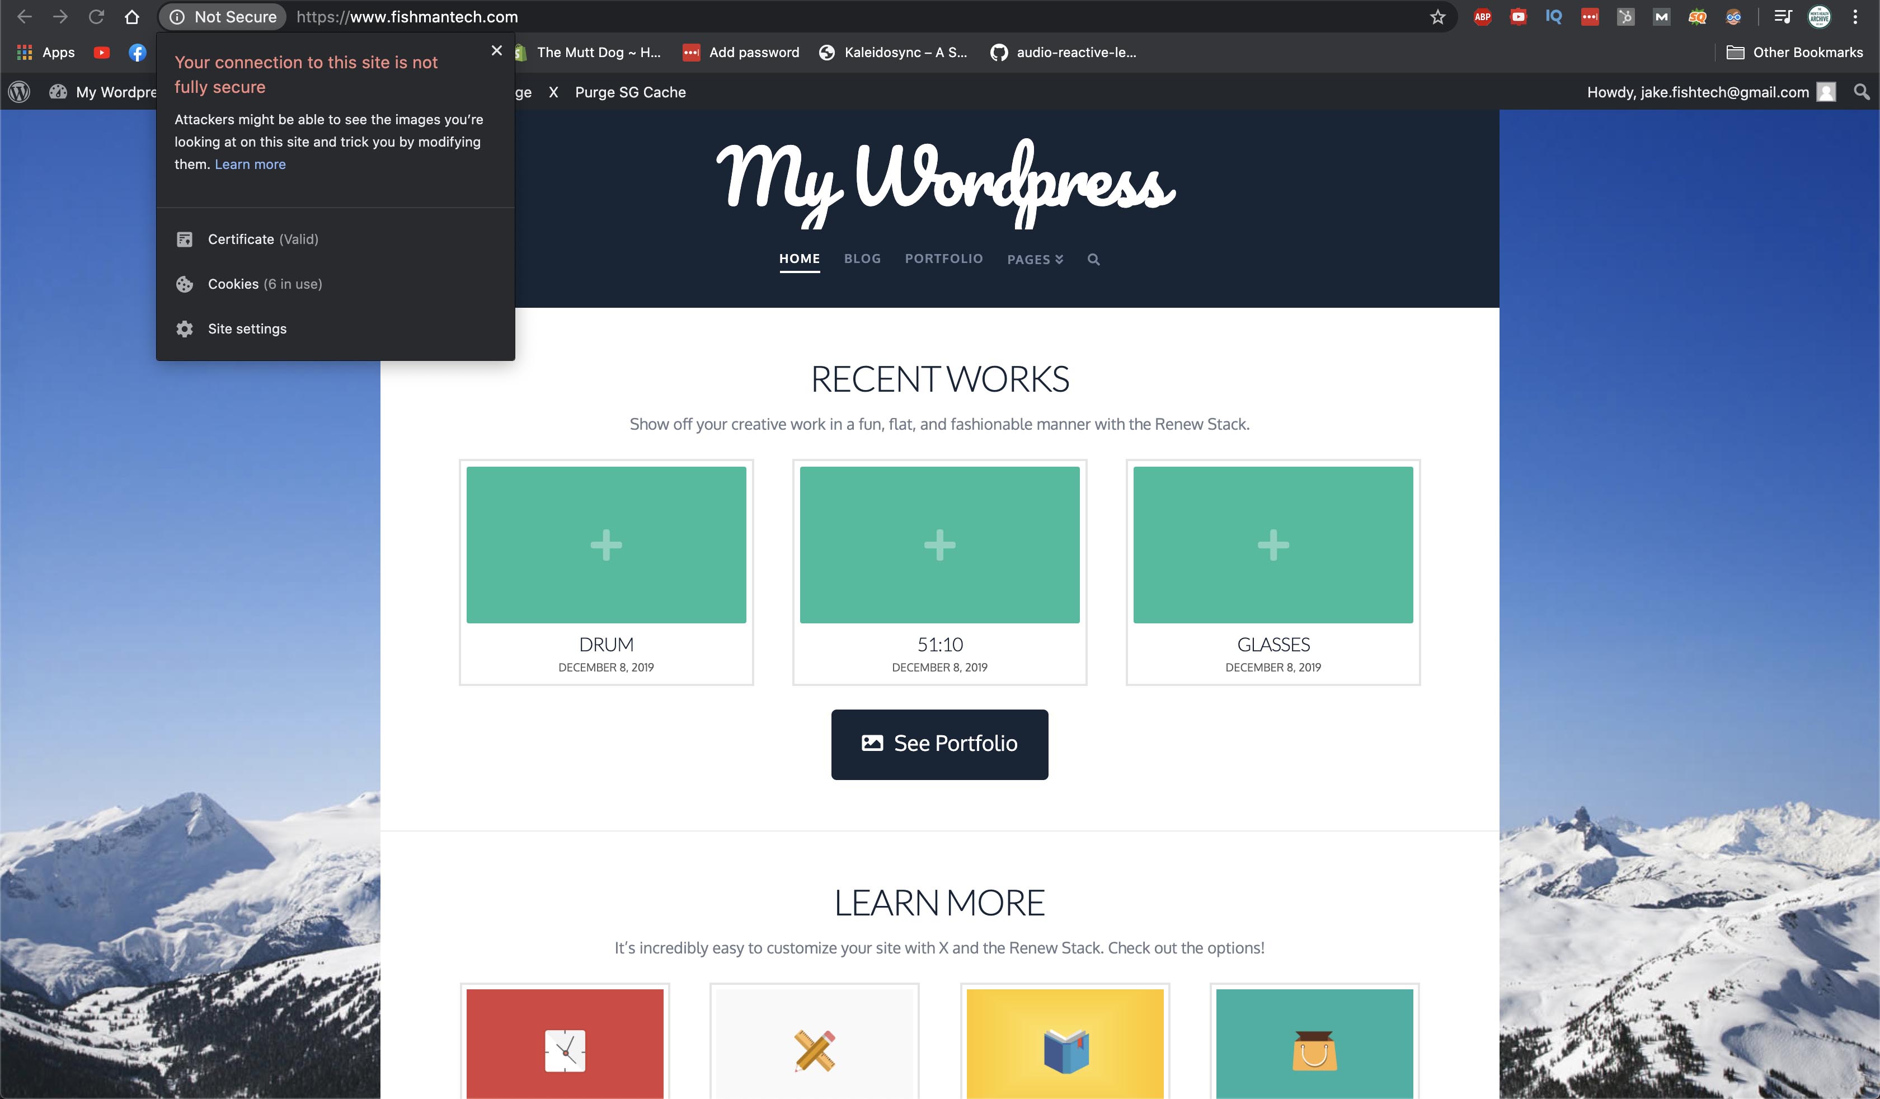Screen dimensions: 1880x1099
Task: Open the Kaleidosync bookmark
Action: click(893, 52)
